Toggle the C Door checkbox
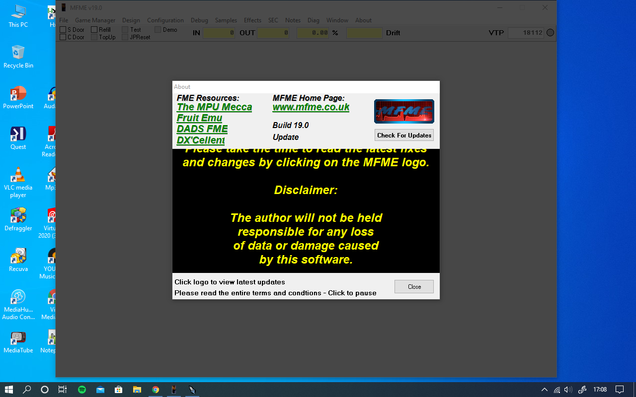 click(63, 37)
